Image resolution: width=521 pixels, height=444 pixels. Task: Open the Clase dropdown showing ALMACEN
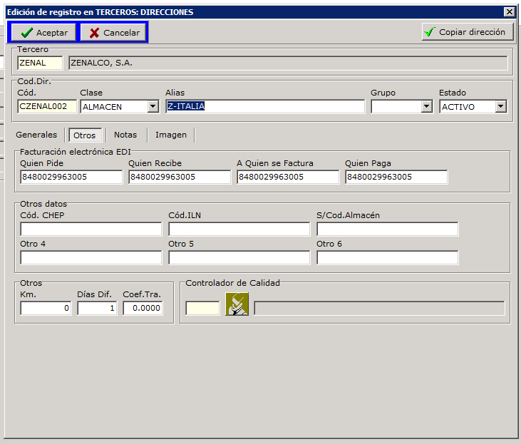(x=153, y=107)
